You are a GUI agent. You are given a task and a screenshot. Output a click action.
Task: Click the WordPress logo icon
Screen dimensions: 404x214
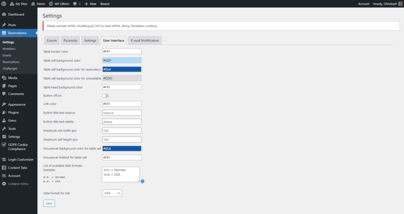(x=4, y=4)
